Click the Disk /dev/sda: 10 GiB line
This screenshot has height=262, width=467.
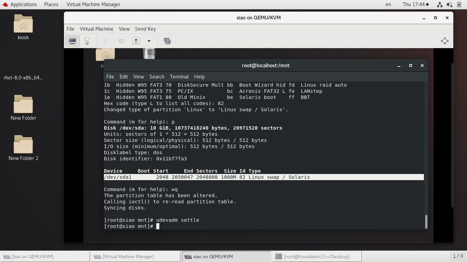(x=193, y=128)
